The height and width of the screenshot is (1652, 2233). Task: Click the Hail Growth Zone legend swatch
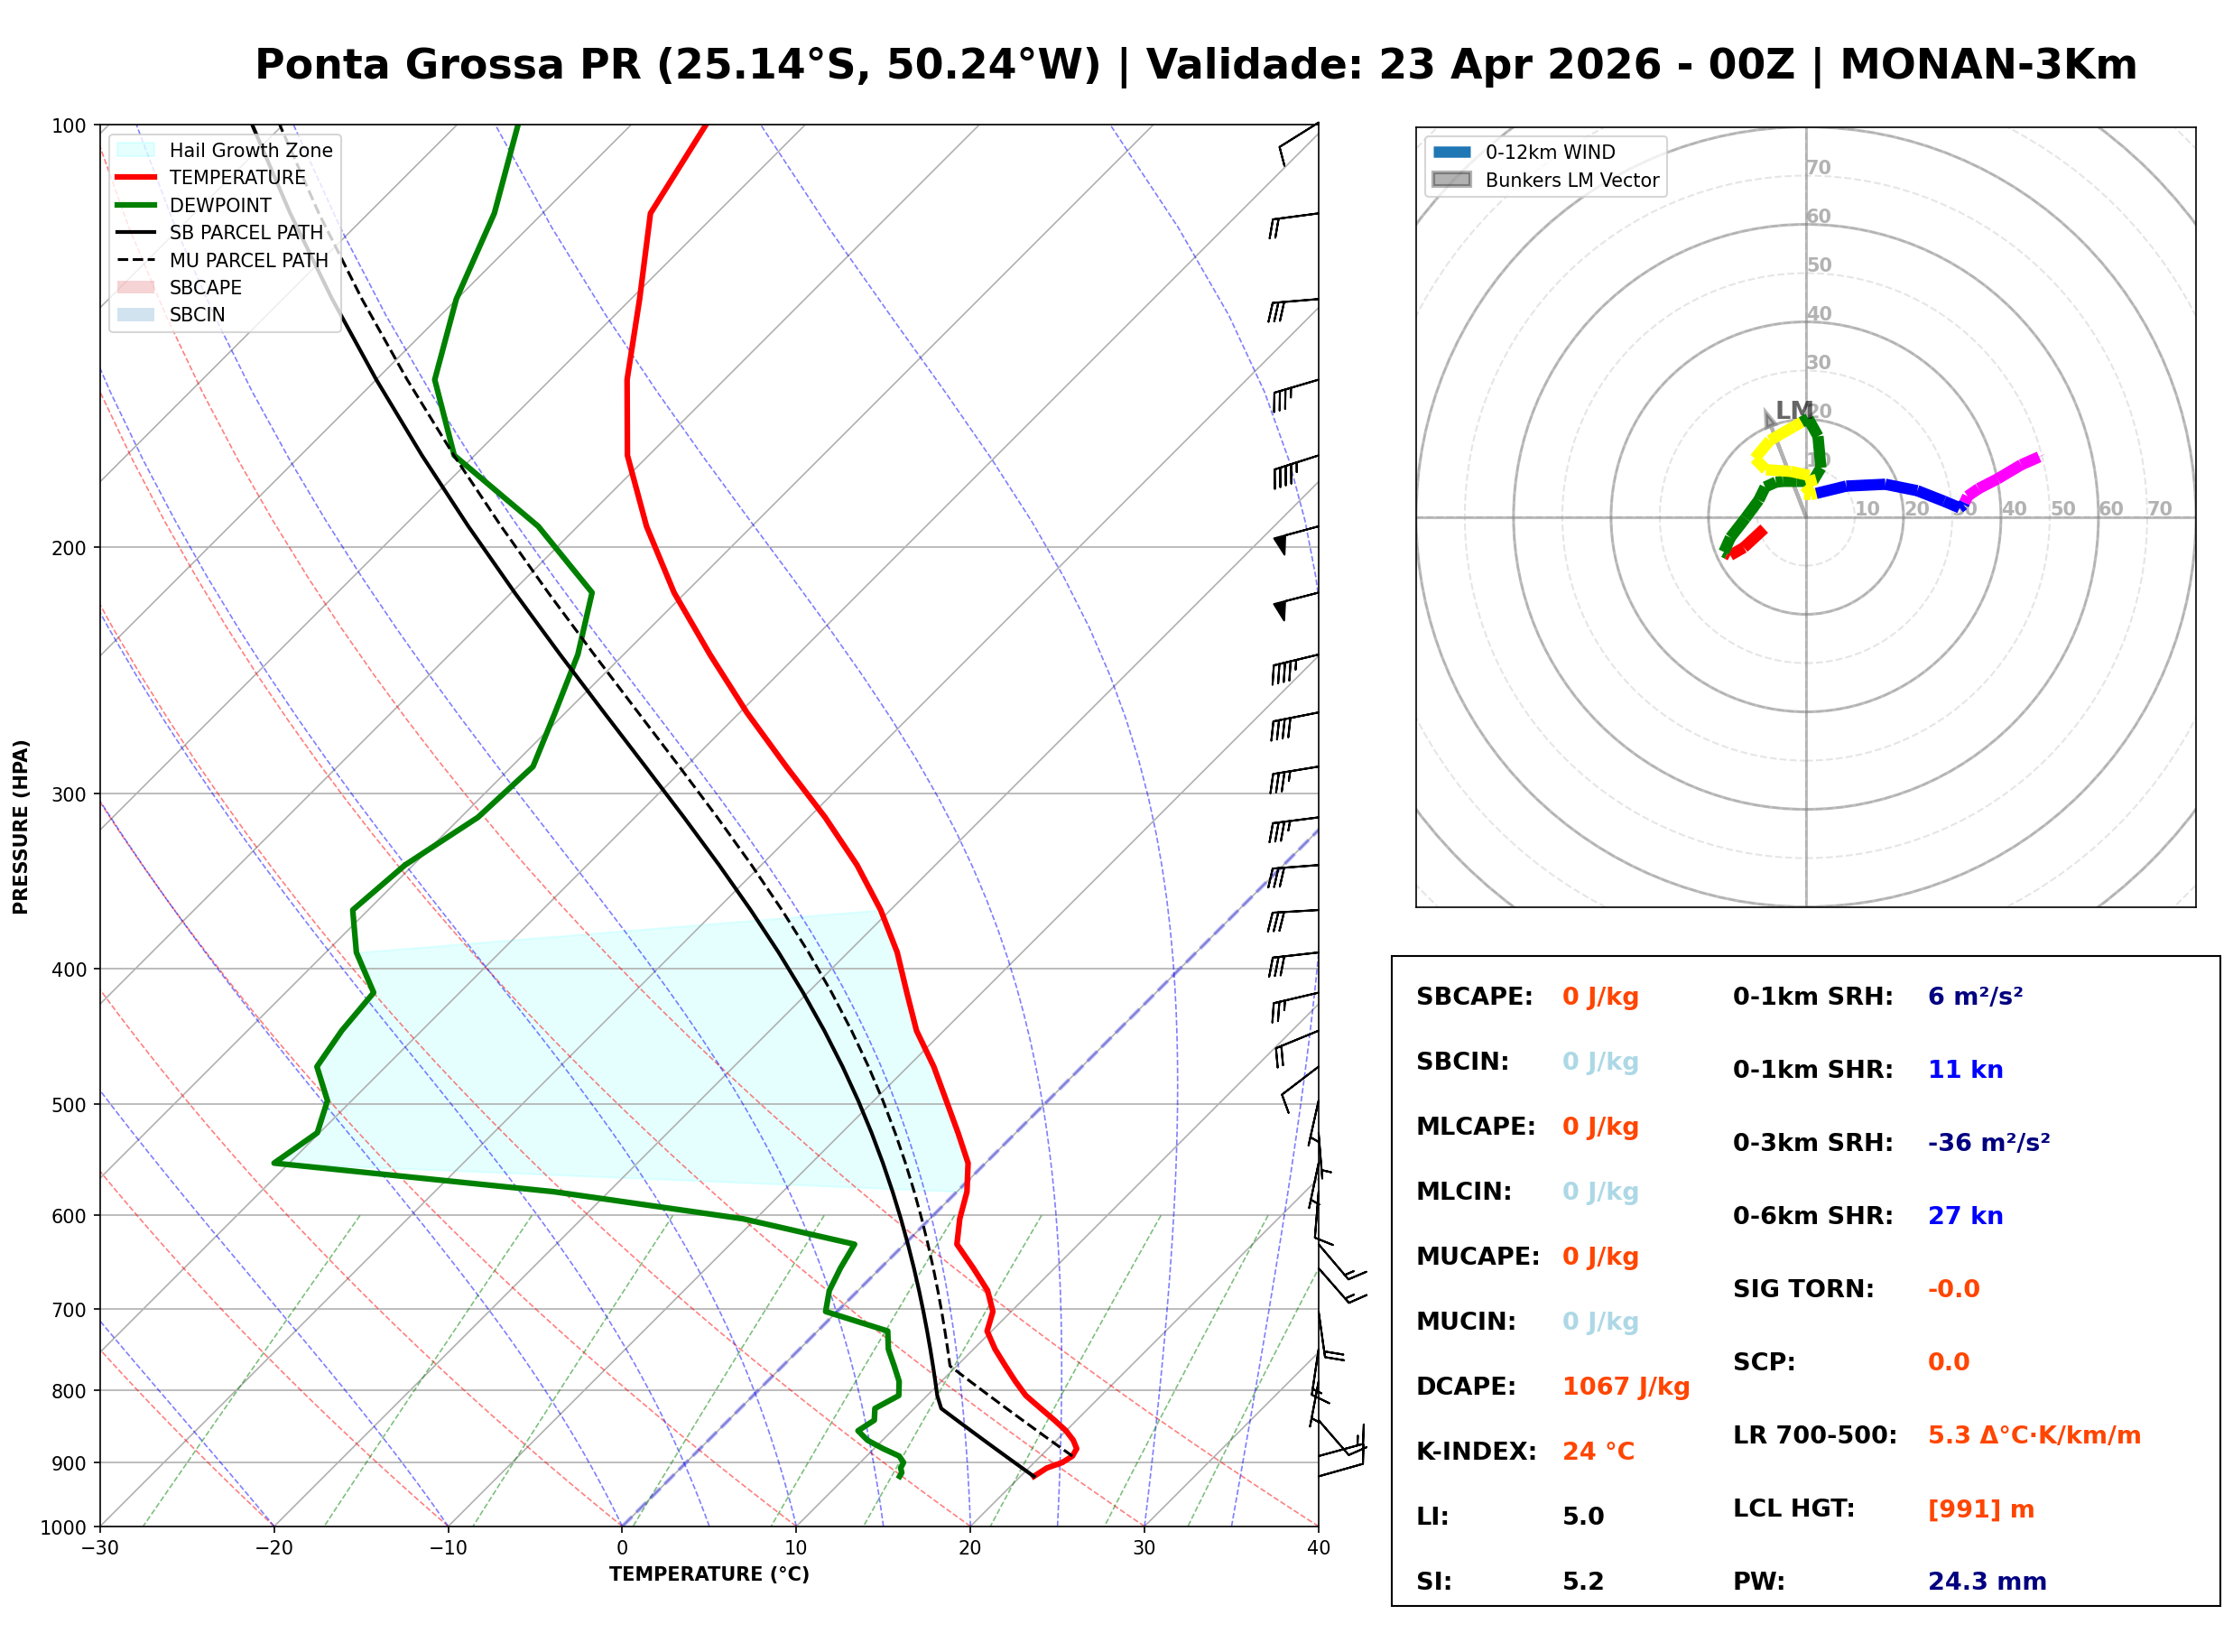[136, 150]
